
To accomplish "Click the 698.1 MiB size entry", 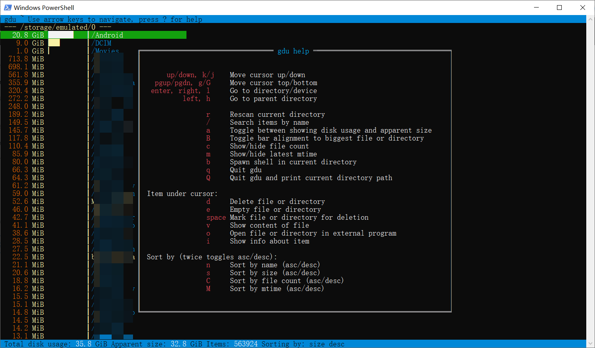I will coord(26,67).
